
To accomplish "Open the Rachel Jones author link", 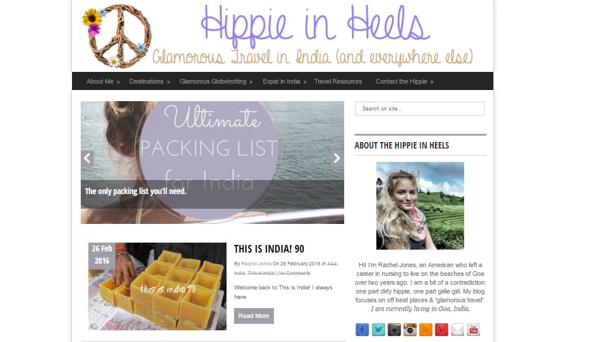I will [x=256, y=264].
